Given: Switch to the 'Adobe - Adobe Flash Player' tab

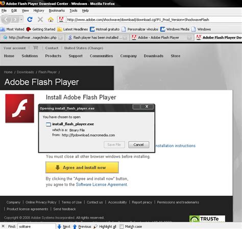Looking at the screenshot, I should 162,37.
